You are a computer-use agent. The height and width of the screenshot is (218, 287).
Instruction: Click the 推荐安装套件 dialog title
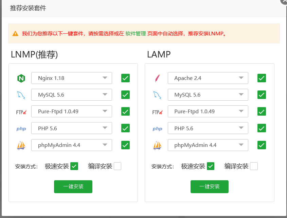pyautogui.click(x=28, y=8)
